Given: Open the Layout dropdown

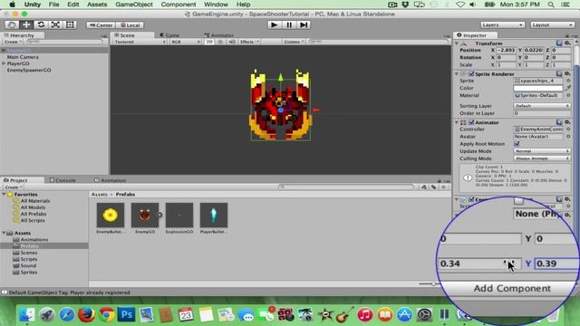Looking at the screenshot, I should [552, 24].
